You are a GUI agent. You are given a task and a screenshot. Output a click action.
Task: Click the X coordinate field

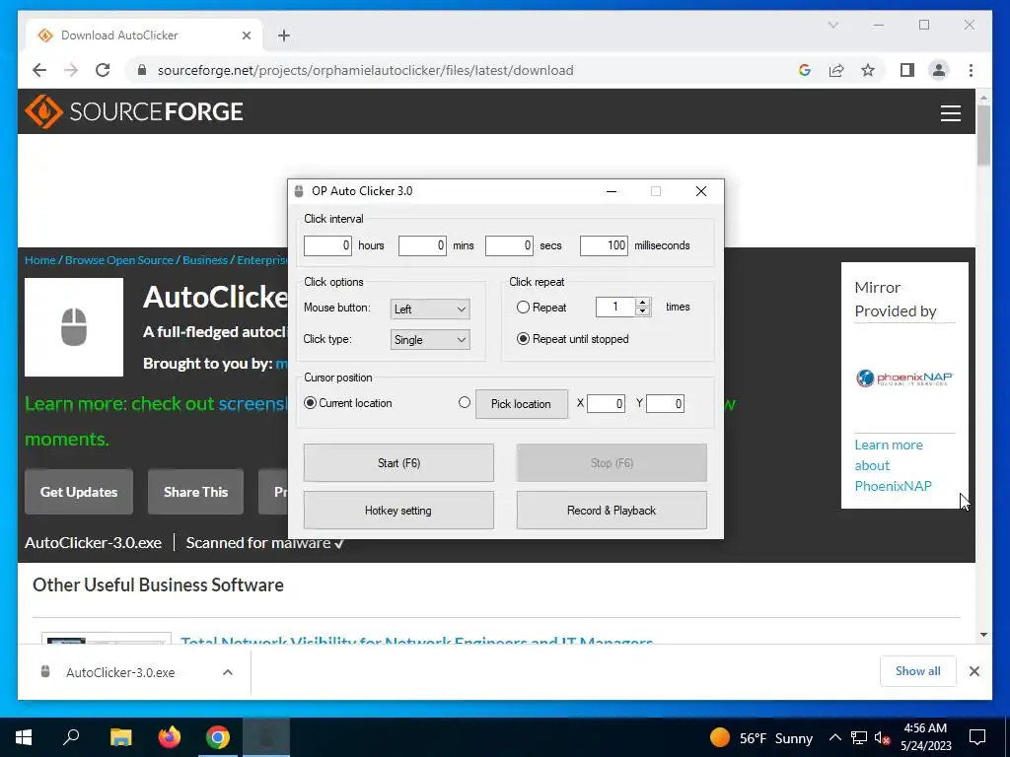[x=606, y=403]
